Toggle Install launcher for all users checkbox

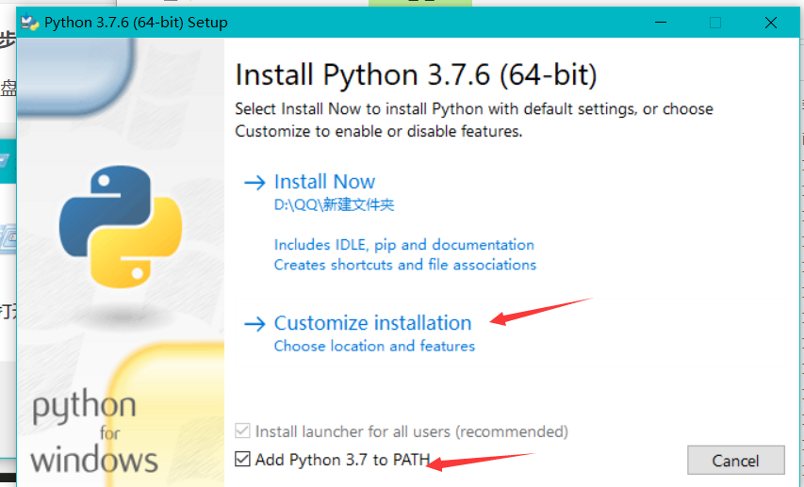click(242, 430)
